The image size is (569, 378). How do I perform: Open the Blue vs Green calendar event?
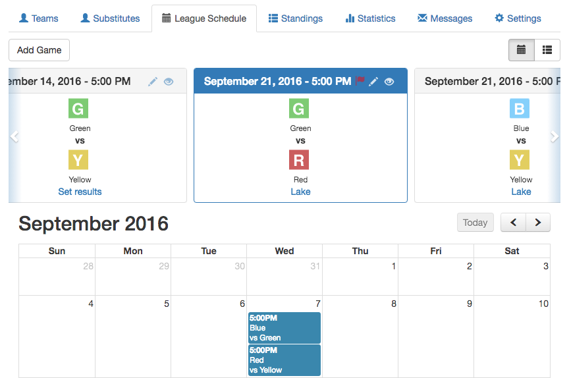pos(284,328)
